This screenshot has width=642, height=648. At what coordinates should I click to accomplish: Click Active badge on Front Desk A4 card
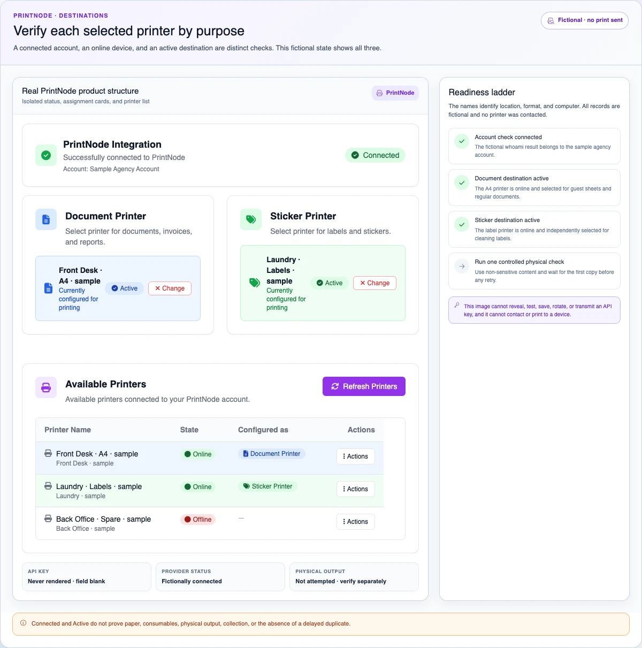(124, 288)
